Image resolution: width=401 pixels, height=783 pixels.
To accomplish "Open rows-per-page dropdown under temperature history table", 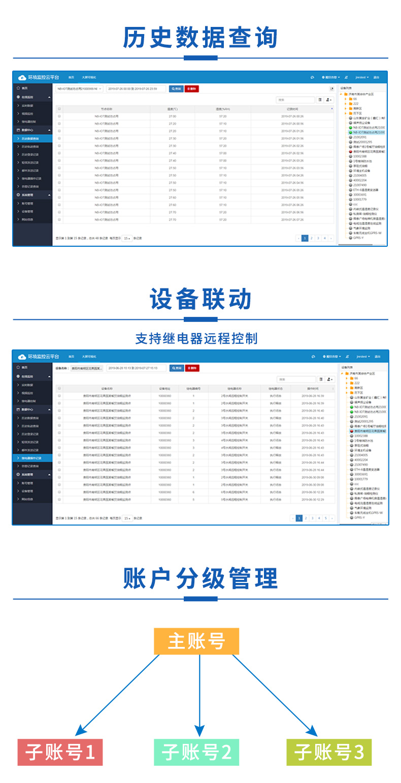I will pos(127,238).
